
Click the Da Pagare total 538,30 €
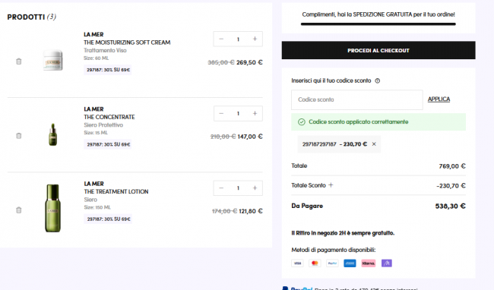click(451, 206)
